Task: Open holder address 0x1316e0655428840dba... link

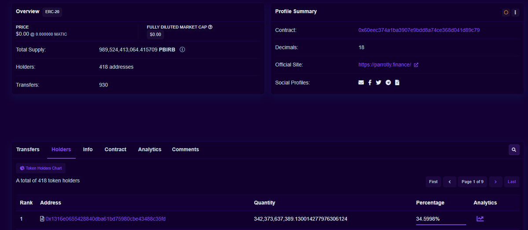Action: 106,219
